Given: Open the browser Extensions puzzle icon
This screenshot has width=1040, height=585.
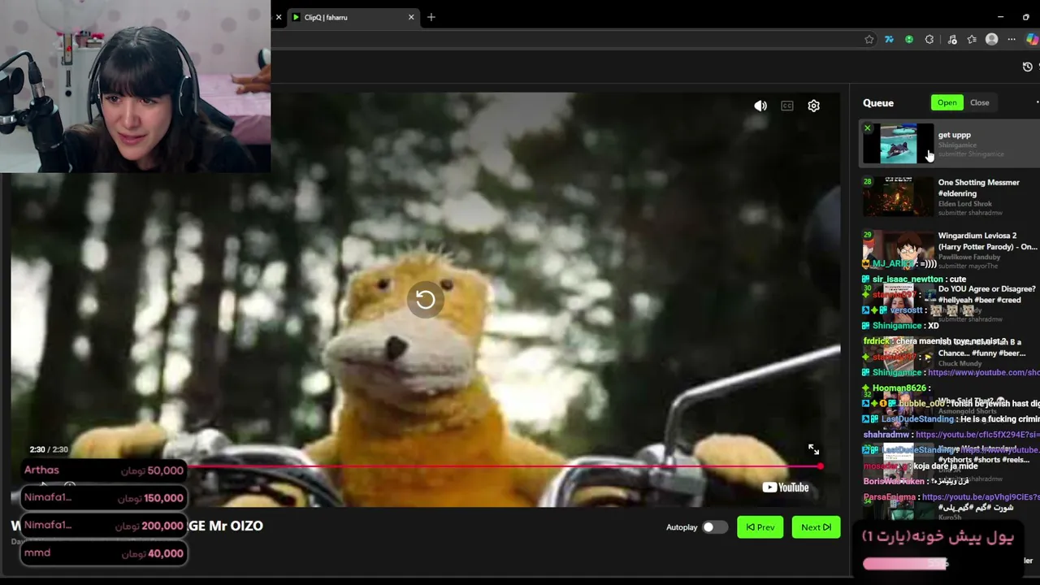Looking at the screenshot, I should (x=929, y=39).
